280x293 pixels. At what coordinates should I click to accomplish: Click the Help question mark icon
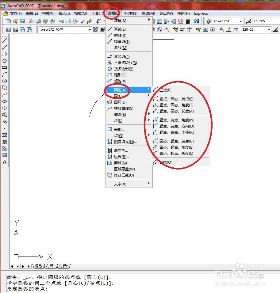[197, 21]
